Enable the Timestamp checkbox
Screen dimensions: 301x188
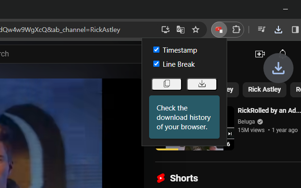point(156,50)
